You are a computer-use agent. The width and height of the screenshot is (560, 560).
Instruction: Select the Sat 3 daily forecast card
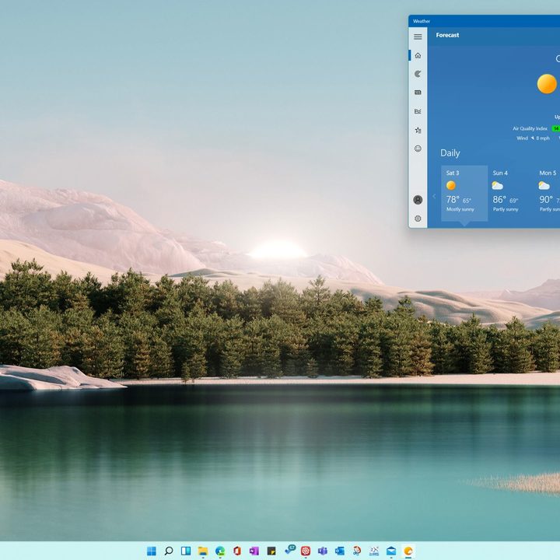point(464,193)
